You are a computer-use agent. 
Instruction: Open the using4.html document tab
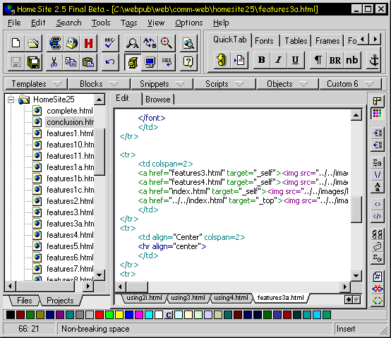(x=231, y=298)
